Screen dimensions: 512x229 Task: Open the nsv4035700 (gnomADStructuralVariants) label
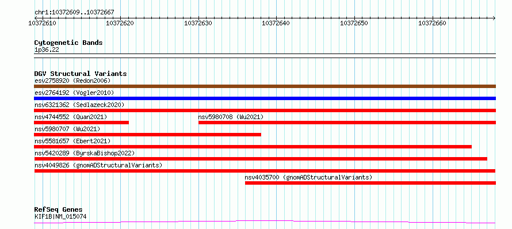(x=308, y=177)
